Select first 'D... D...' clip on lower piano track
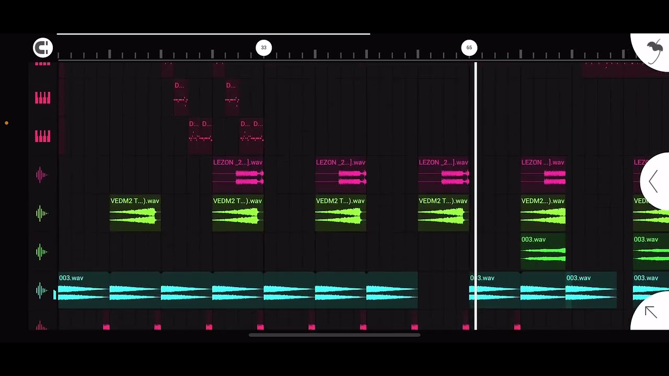 click(200, 136)
